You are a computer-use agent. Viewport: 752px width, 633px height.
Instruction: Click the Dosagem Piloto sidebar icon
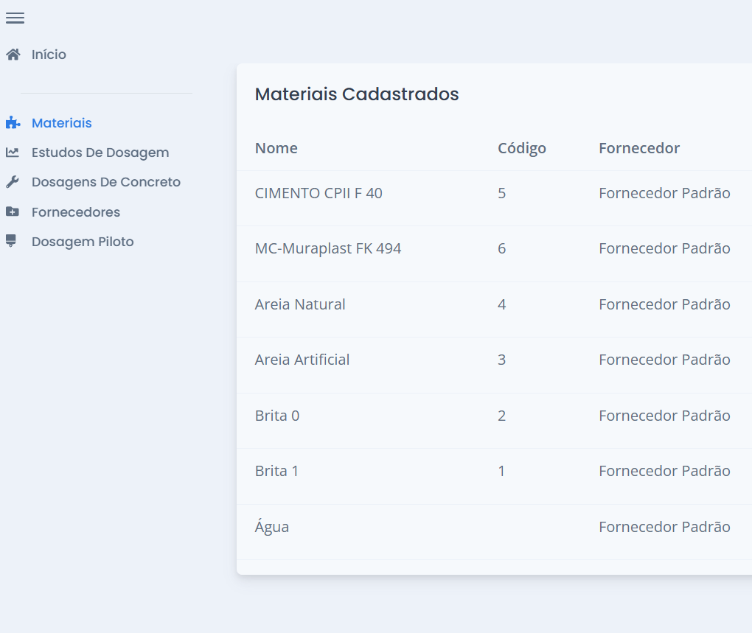click(x=11, y=242)
